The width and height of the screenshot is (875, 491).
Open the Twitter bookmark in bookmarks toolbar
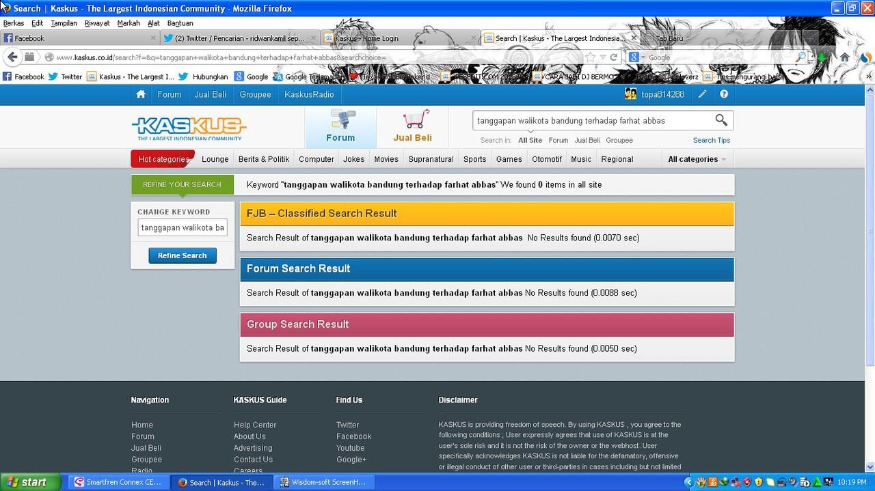pyautogui.click(x=65, y=76)
